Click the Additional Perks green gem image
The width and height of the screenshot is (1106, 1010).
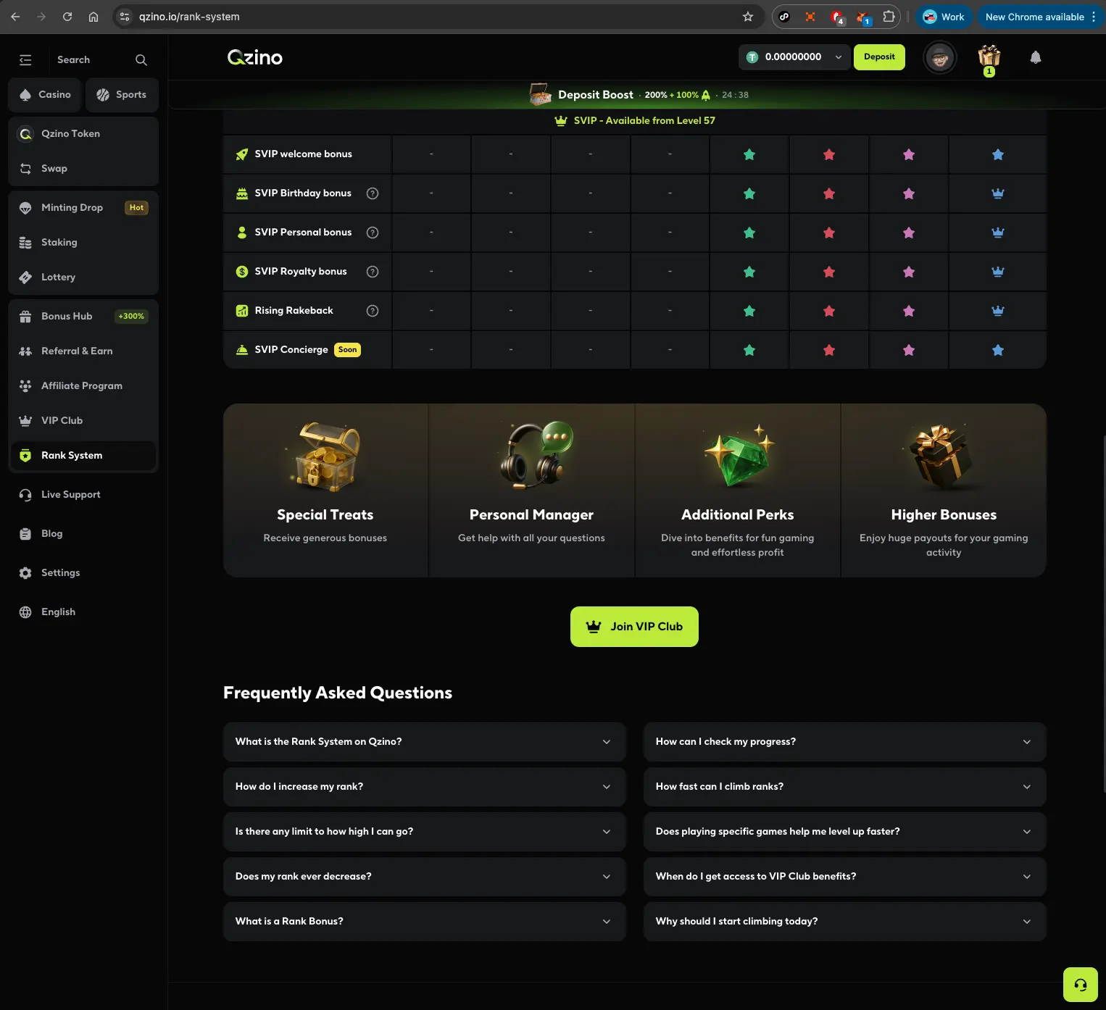[739, 456]
